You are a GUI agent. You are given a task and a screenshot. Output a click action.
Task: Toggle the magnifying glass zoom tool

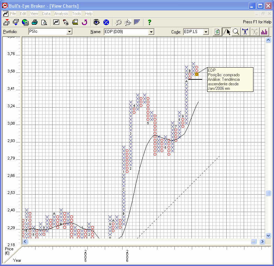coord(236,32)
